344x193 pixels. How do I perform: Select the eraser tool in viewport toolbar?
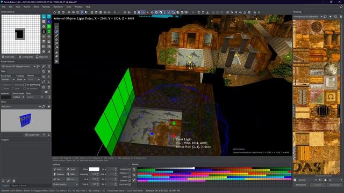coord(56,53)
